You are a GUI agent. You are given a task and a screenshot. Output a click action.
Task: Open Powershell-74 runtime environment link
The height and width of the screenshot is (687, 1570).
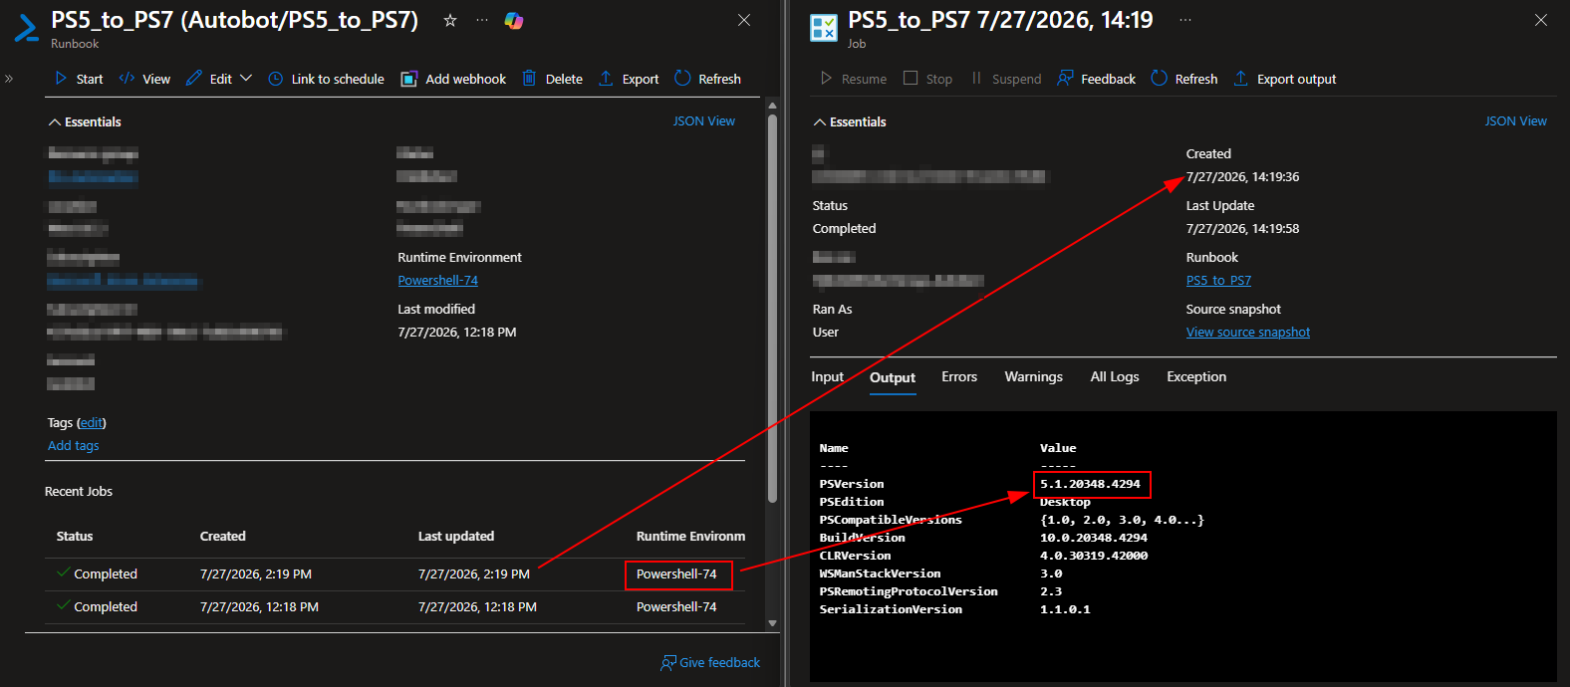point(438,281)
